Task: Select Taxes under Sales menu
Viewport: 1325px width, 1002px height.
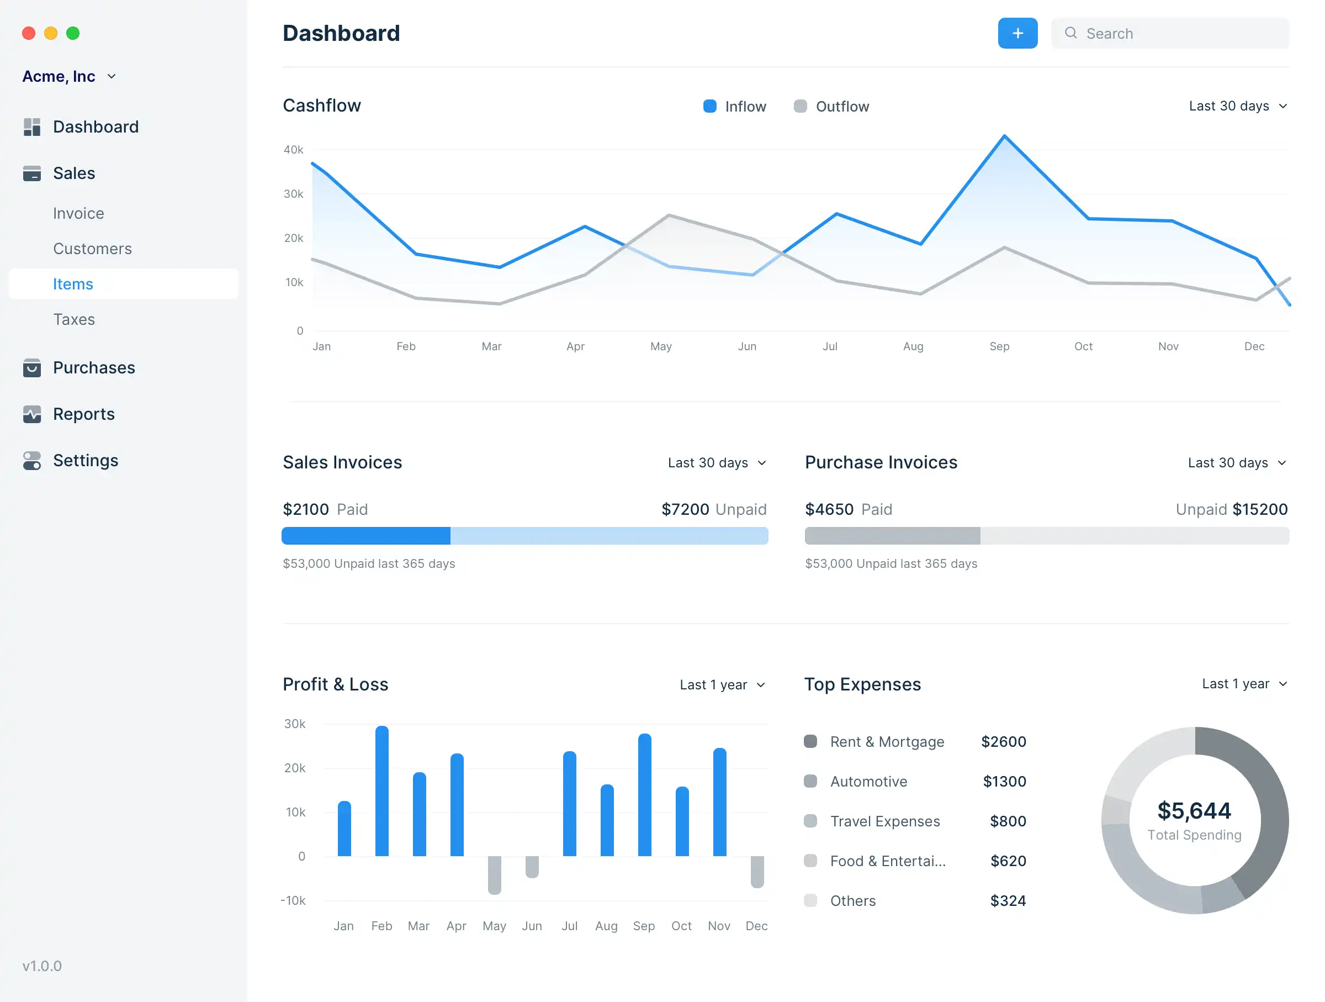Action: click(x=73, y=318)
